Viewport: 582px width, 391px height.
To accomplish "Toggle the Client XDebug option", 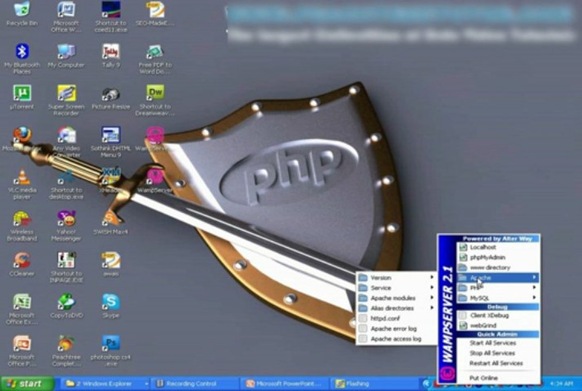I will click(x=498, y=316).
